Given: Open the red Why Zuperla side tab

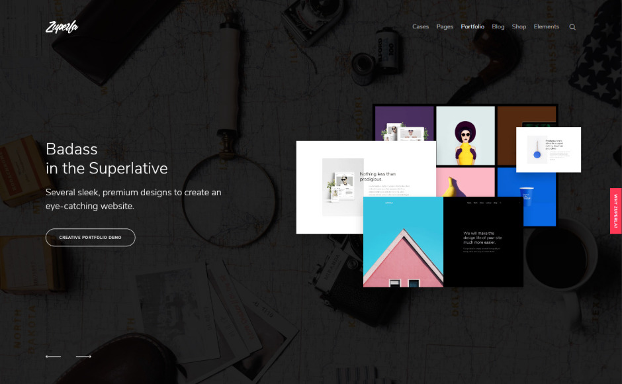Looking at the screenshot, I should click(x=615, y=211).
